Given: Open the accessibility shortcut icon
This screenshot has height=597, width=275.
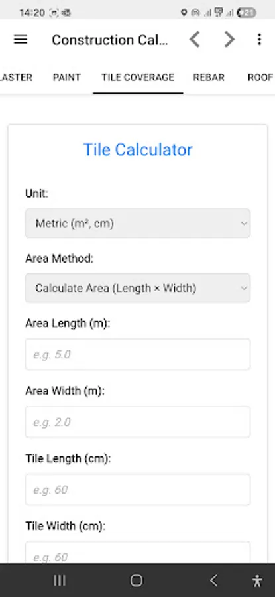Looking at the screenshot, I should [x=257, y=580].
